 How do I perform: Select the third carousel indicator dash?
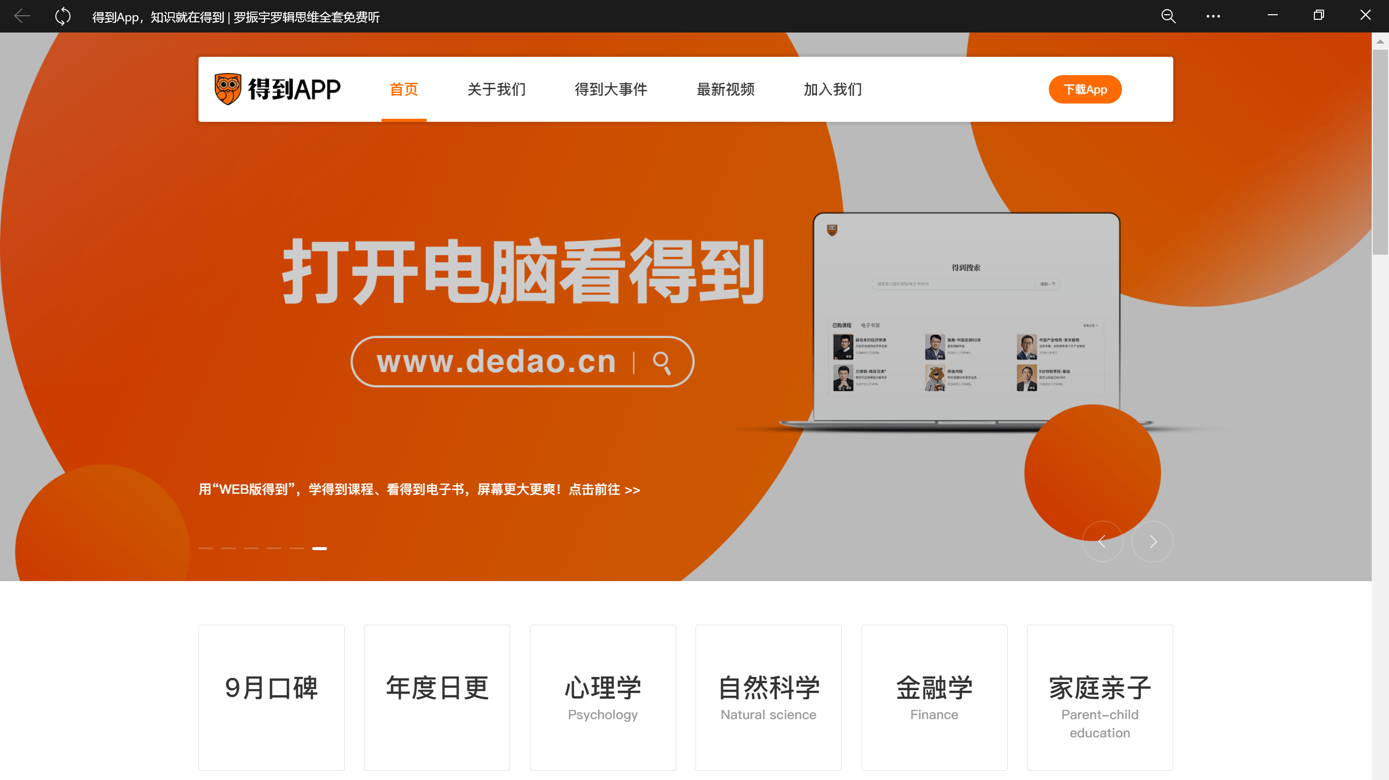251,548
